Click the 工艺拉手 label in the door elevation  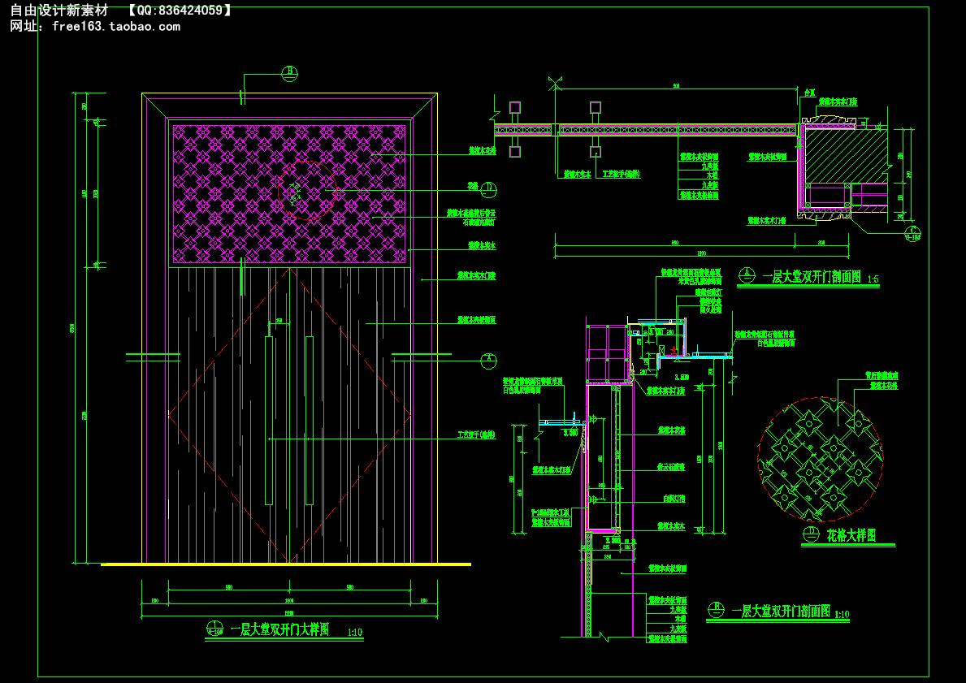tap(477, 434)
